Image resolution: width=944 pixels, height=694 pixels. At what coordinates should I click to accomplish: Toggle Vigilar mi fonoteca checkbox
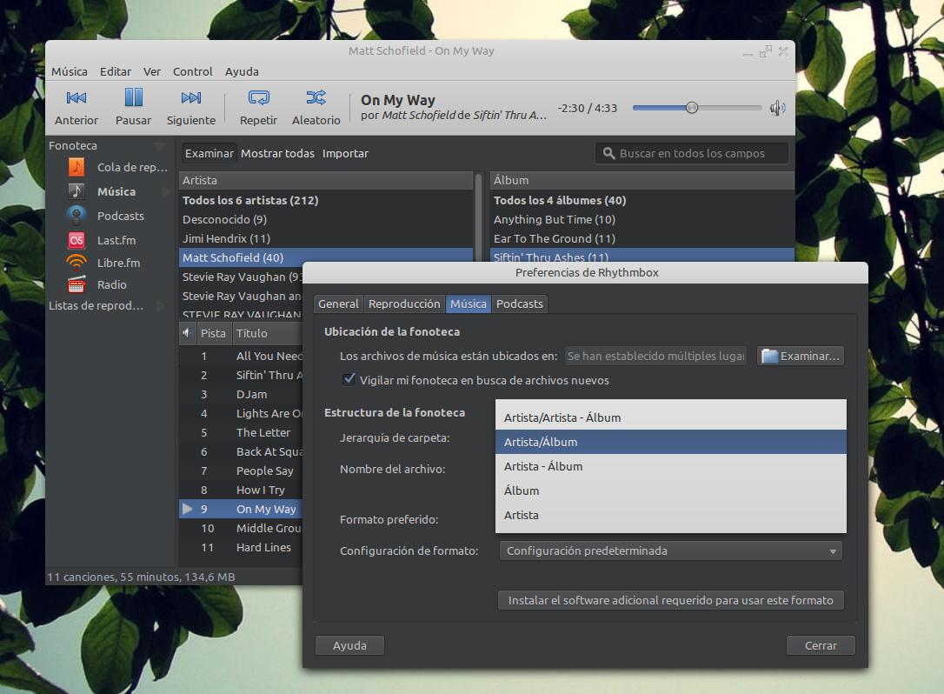pyautogui.click(x=349, y=379)
